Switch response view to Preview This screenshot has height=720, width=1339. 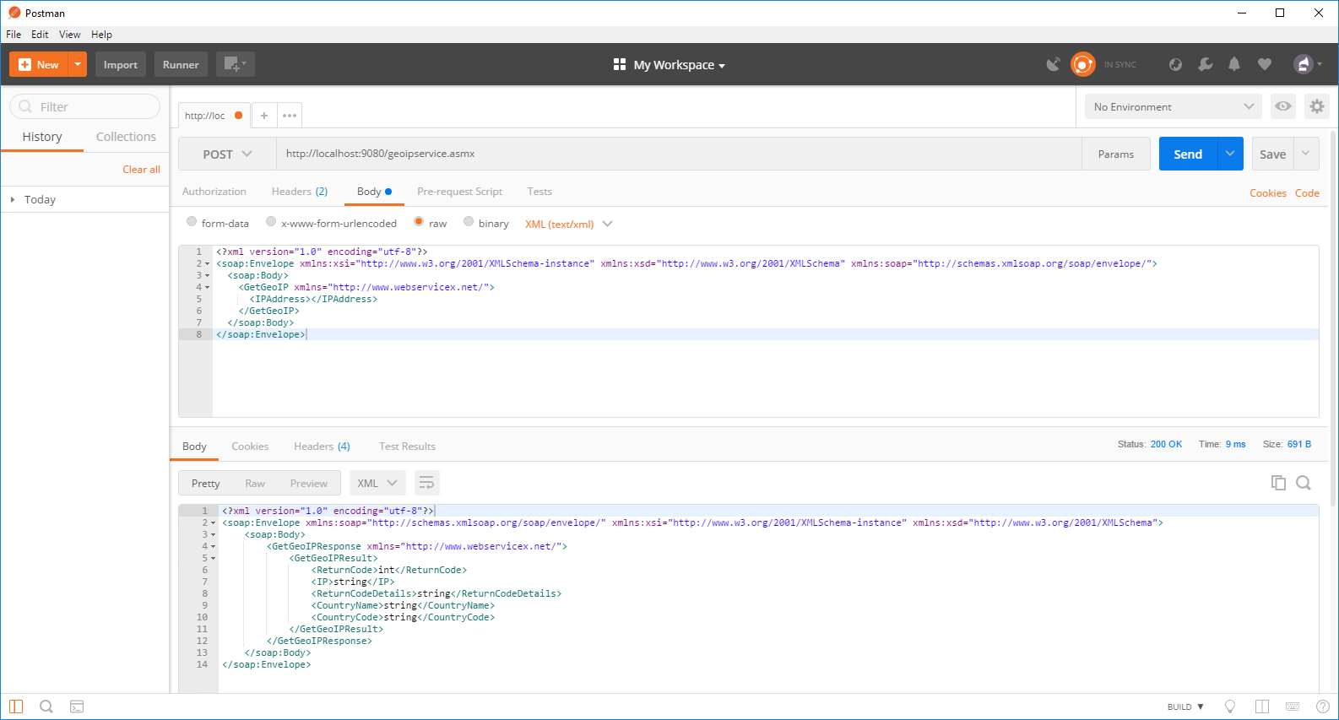[x=309, y=483]
